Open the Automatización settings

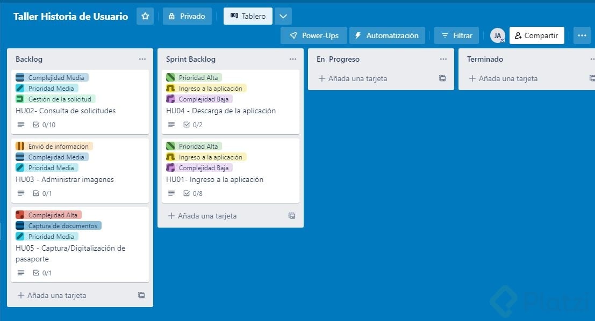click(x=387, y=35)
